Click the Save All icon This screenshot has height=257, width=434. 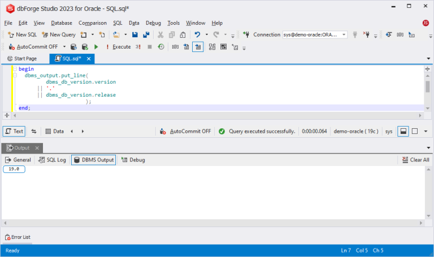click(x=146, y=34)
